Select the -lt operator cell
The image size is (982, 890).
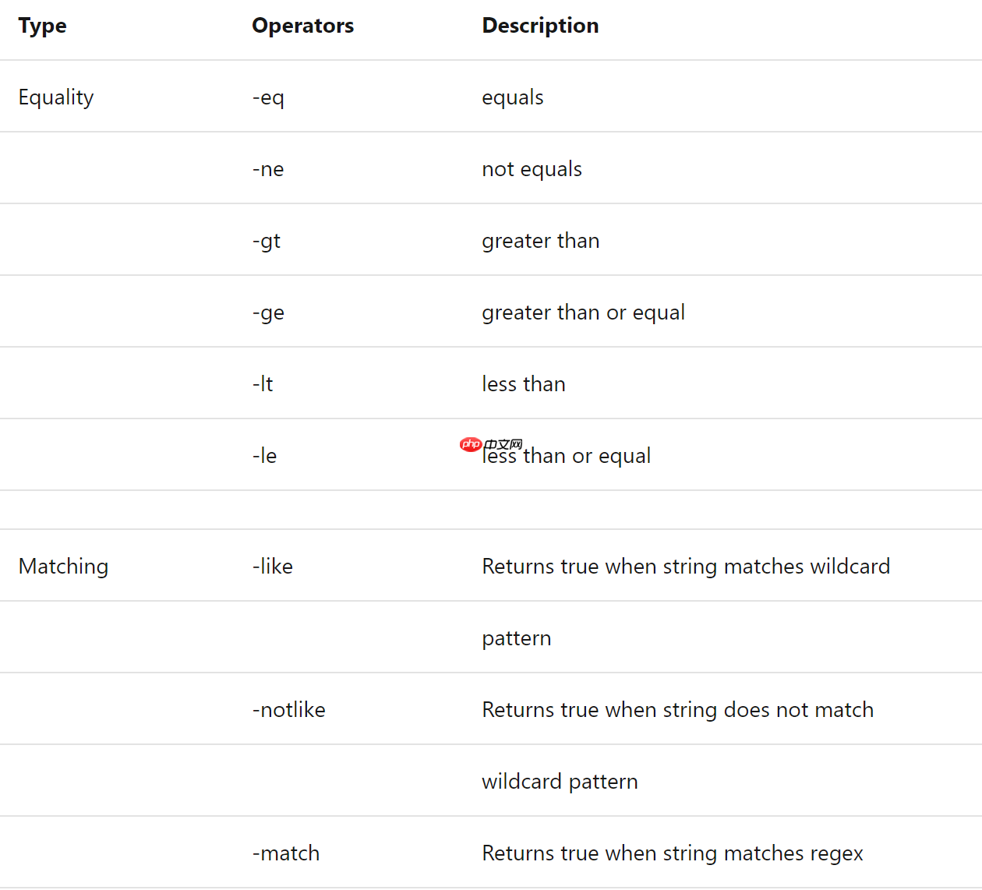click(x=263, y=384)
